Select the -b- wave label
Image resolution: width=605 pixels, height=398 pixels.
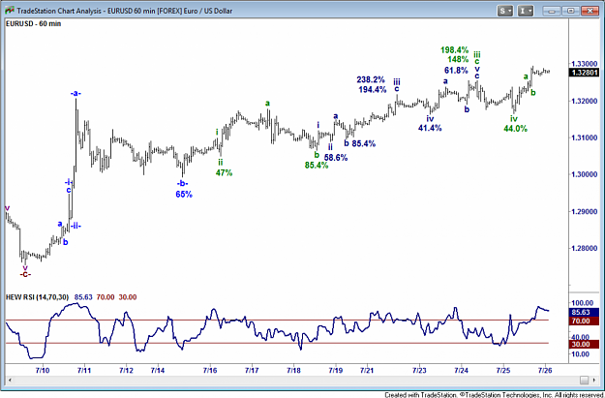[182, 183]
